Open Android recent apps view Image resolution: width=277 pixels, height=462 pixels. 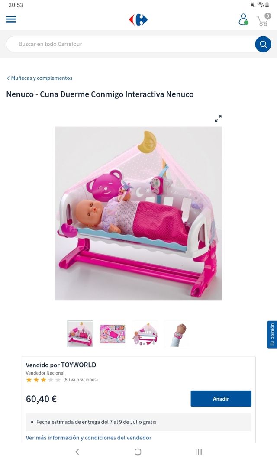[199, 452]
